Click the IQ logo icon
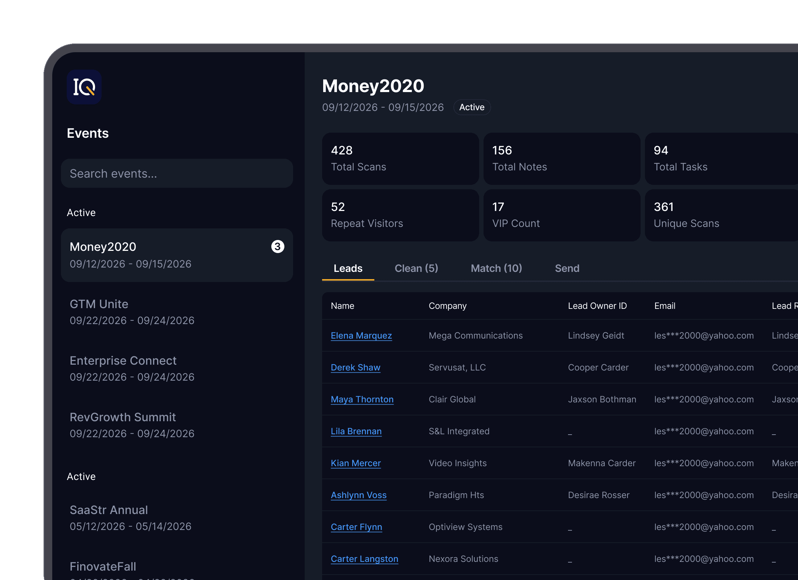This screenshot has width=798, height=580. [x=84, y=87]
